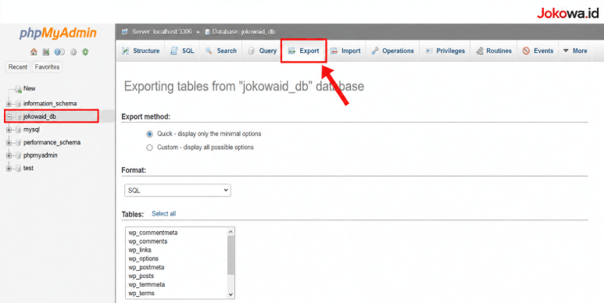Click the database icon in breadcrumb
604x303 pixels.
tap(207, 32)
